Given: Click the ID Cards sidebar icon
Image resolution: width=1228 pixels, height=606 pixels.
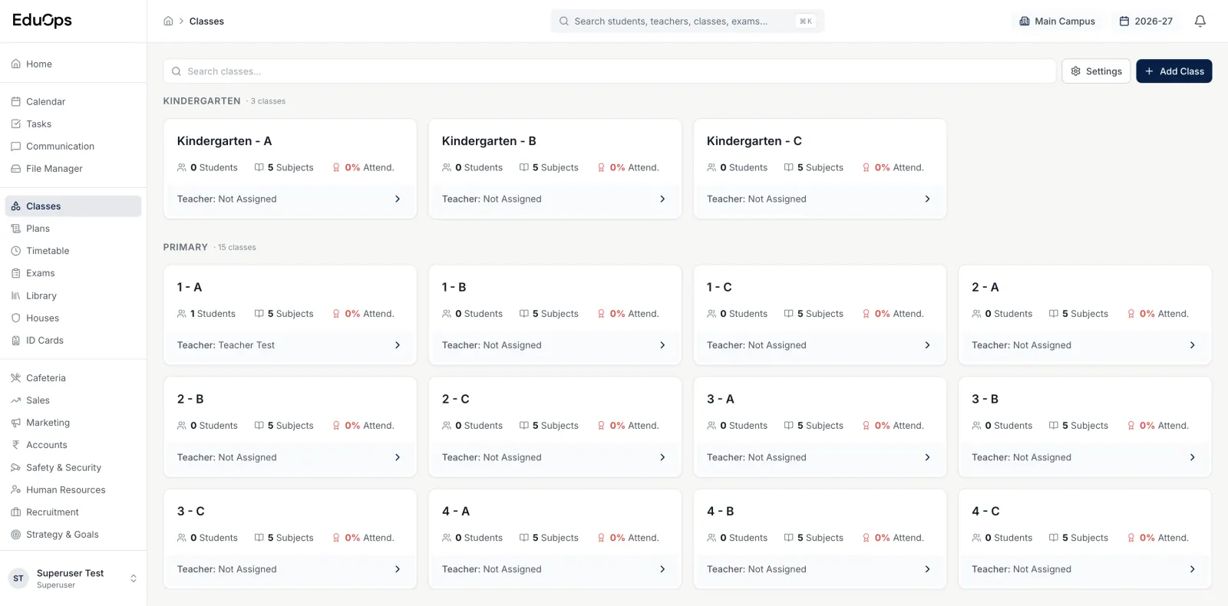Looking at the screenshot, I should coord(15,340).
